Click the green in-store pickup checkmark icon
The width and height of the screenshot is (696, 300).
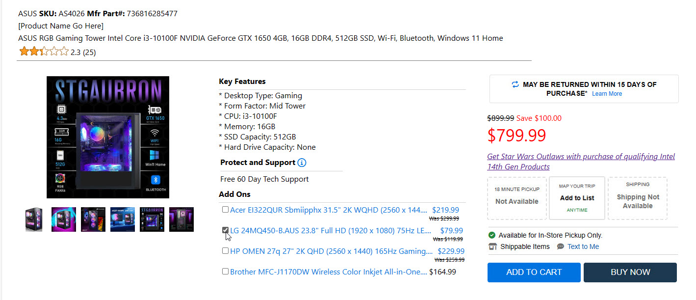[x=492, y=235]
